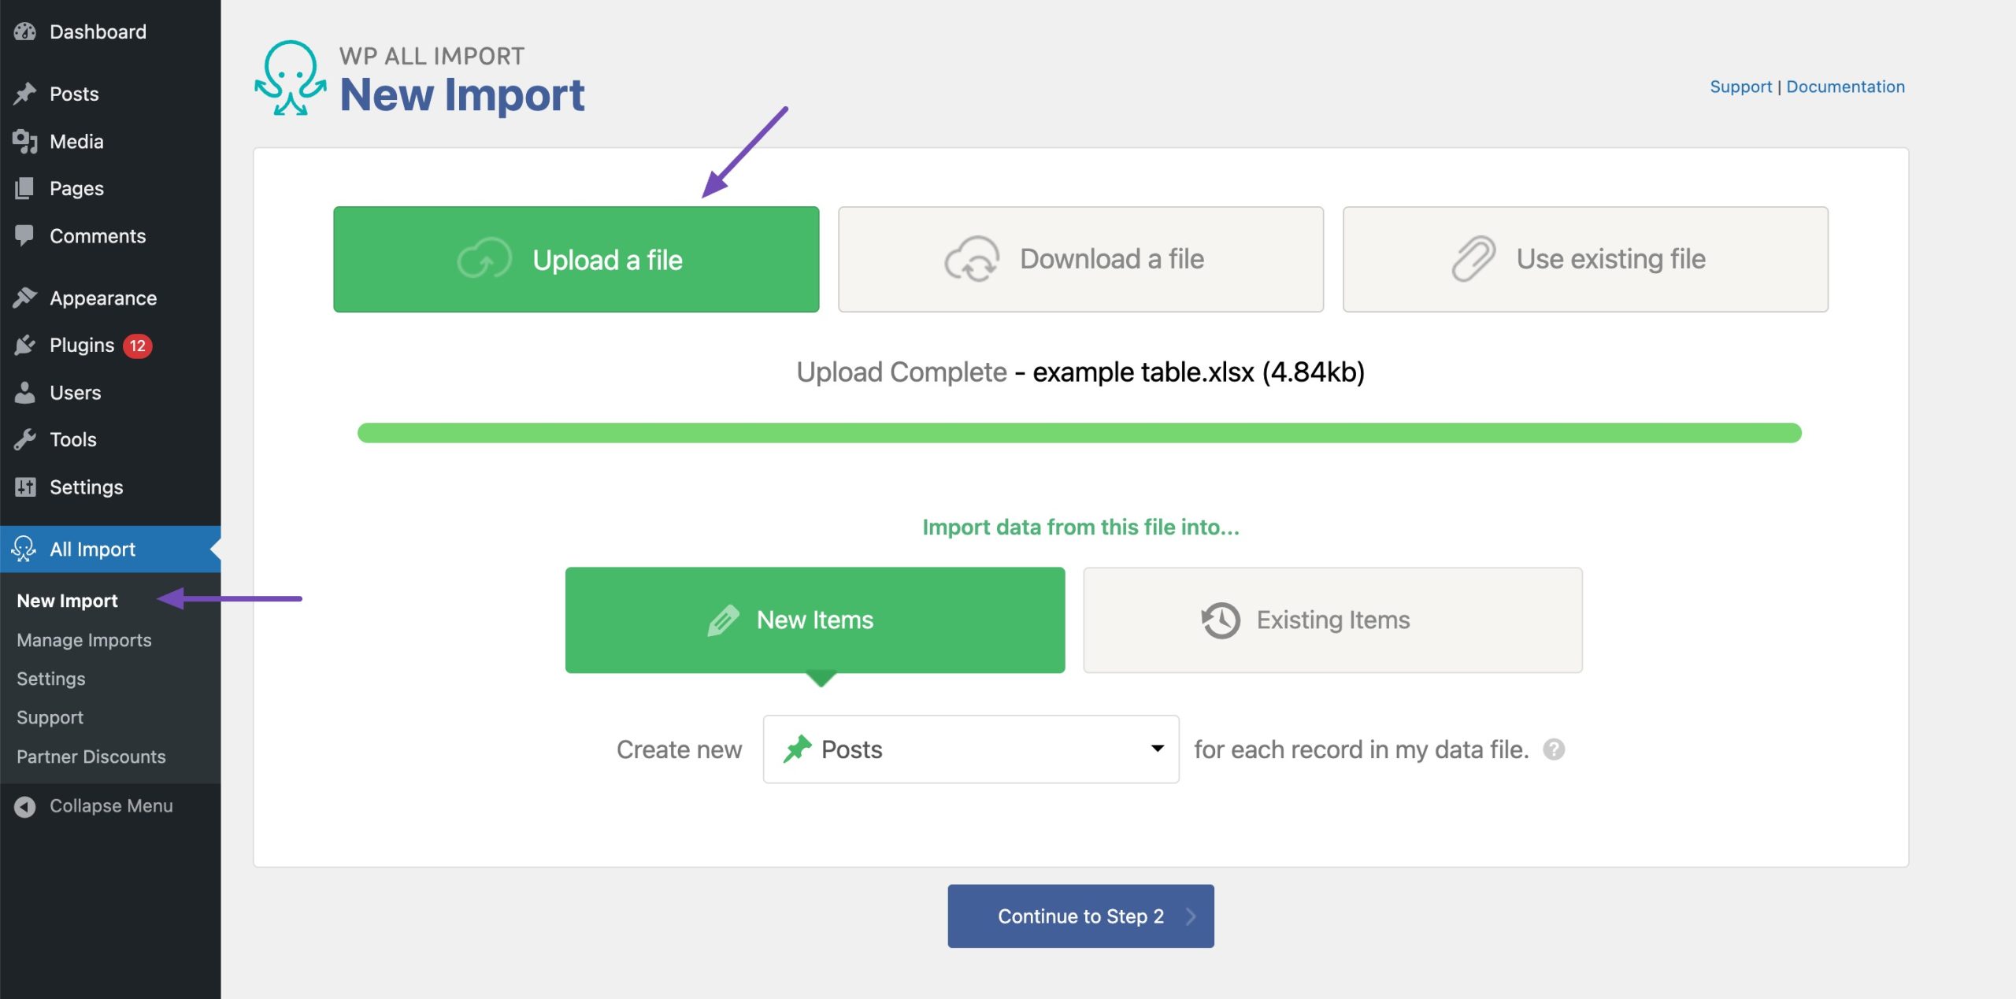The width and height of the screenshot is (2016, 999).
Task: Click the paperclip existing file icon
Action: tap(1473, 258)
